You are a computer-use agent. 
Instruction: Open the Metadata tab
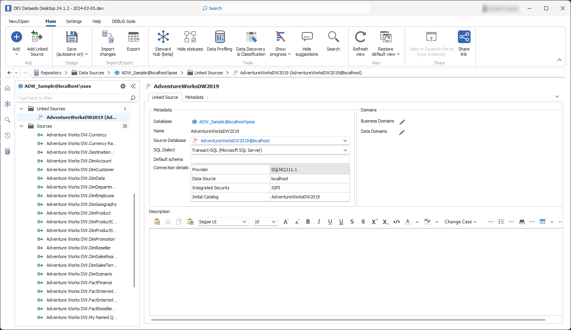pos(194,97)
